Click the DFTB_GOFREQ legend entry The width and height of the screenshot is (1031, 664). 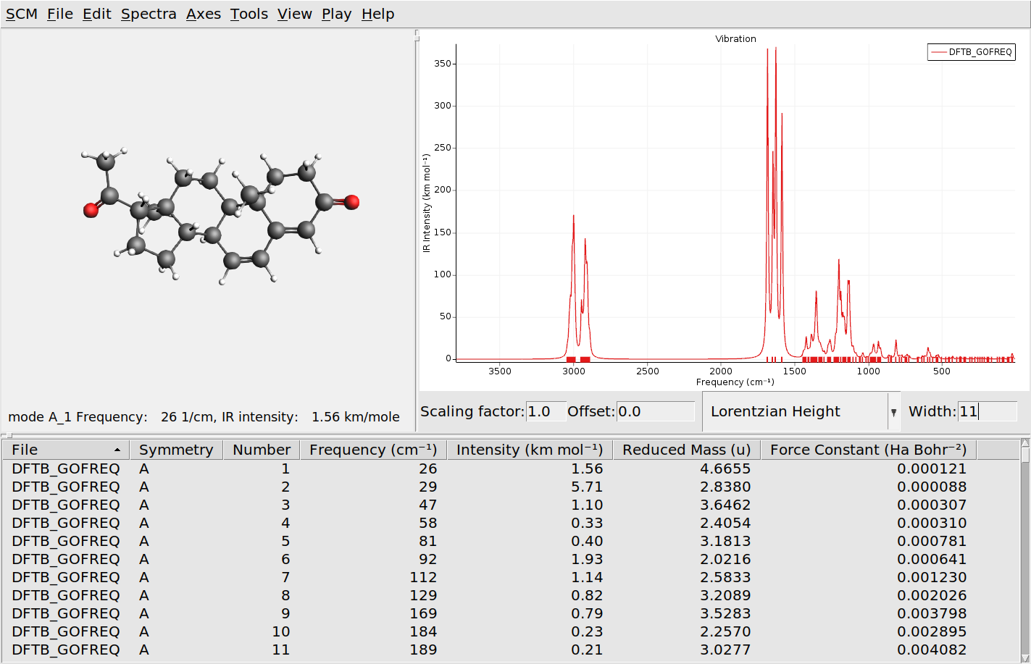(x=971, y=51)
